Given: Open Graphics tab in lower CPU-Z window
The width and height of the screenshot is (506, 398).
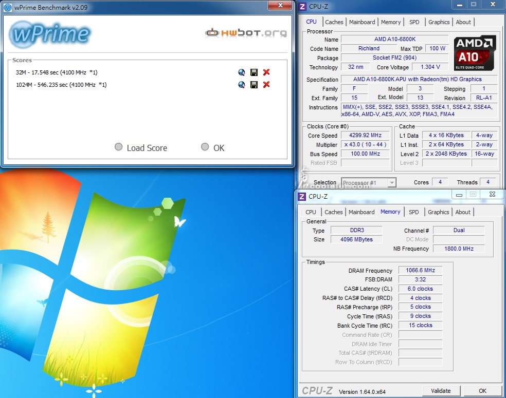Looking at the screenshot, I should point(439,212).
